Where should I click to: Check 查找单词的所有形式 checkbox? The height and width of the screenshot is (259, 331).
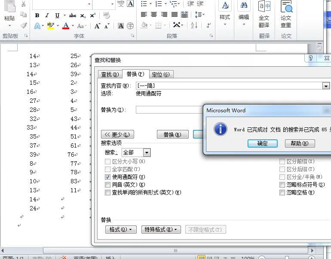click(107, 192)
